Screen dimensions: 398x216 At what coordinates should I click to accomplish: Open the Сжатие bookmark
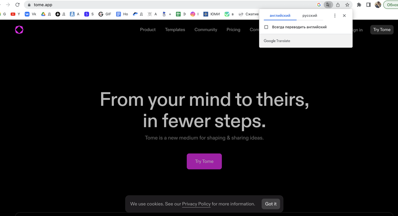click(248, 14)
